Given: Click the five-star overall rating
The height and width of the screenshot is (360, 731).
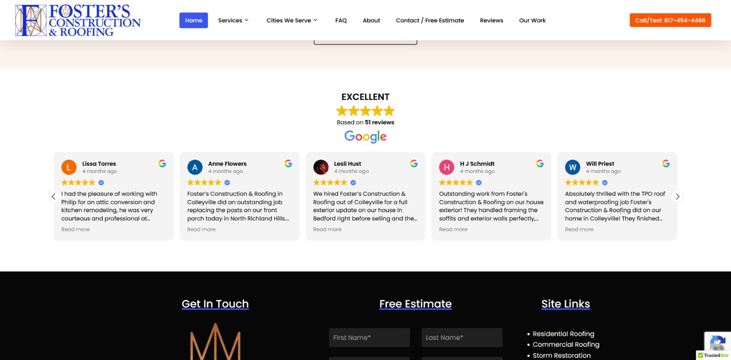Looking at the screenshot, I should pos(365,111).
